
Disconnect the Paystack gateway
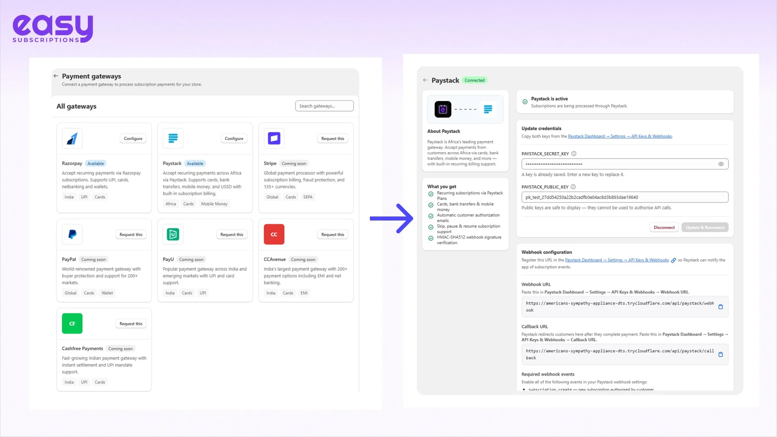[x=664, y=227]
